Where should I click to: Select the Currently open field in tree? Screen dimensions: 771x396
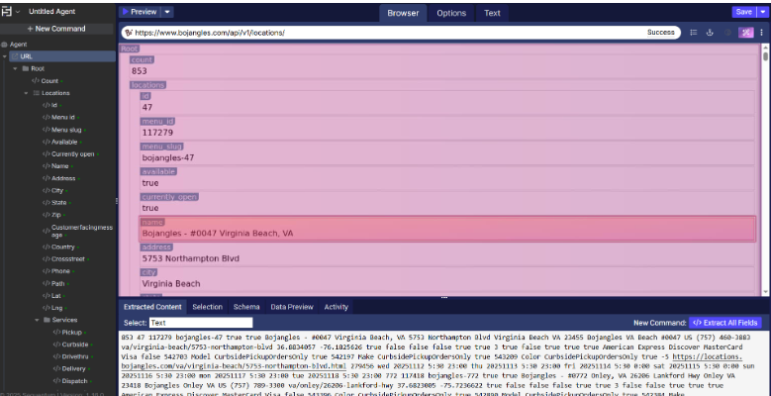click(73, 153)
